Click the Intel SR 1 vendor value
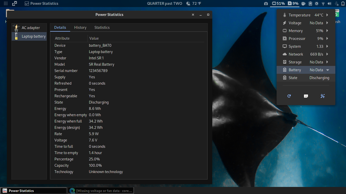The width and height of the screenshot is (346, 194). tap(96, 58)
